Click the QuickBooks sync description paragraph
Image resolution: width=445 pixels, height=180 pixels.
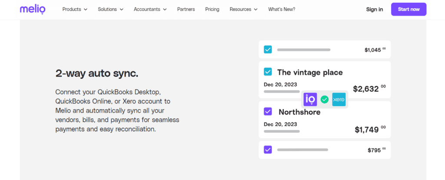click(117, 111)
